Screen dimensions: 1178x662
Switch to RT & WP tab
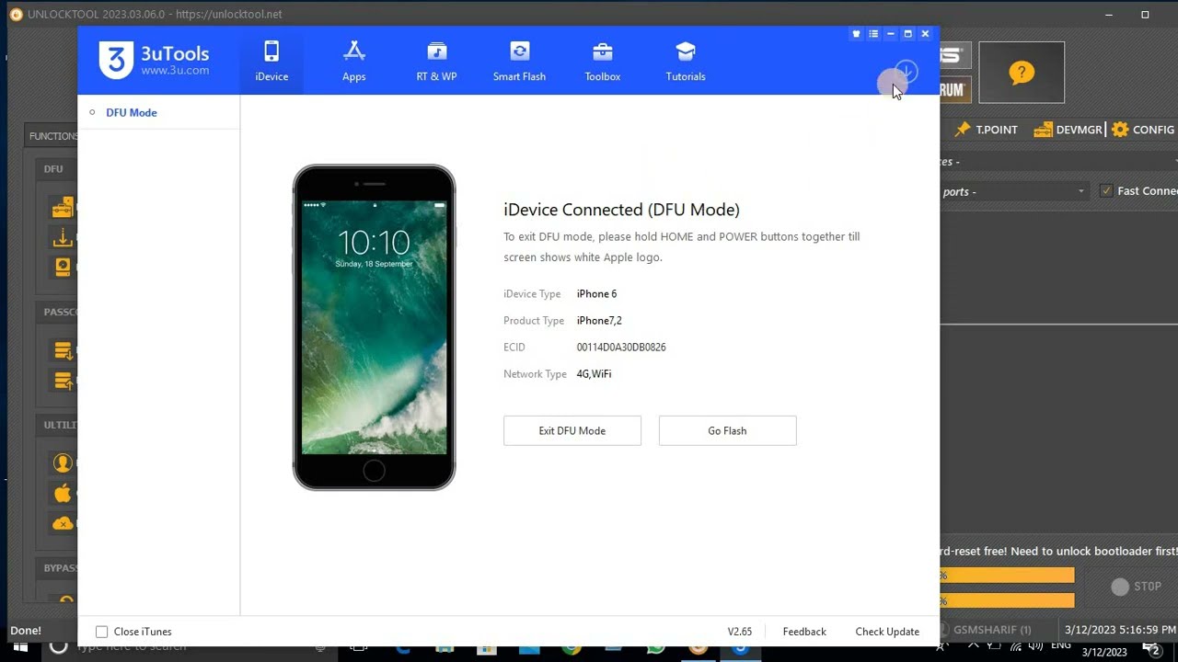(x=436, y=62)
